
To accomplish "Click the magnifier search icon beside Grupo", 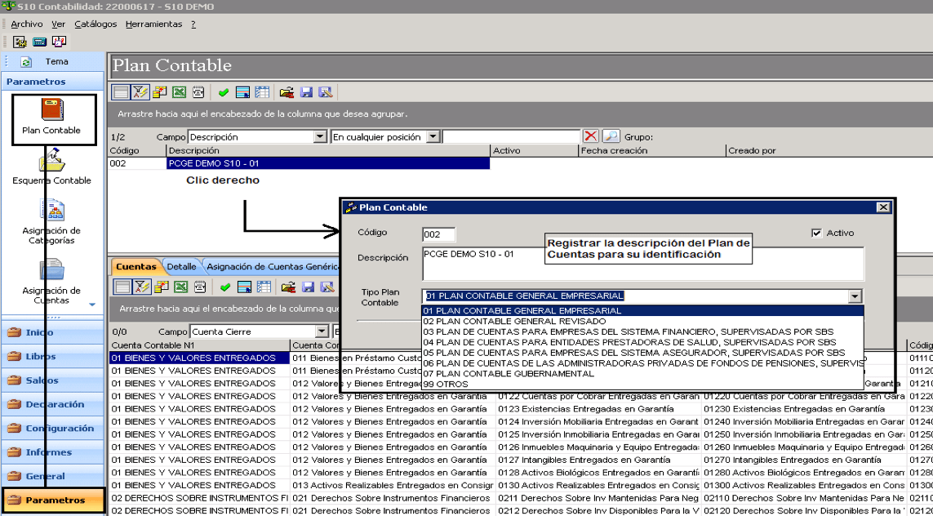I will pos(611,136).
